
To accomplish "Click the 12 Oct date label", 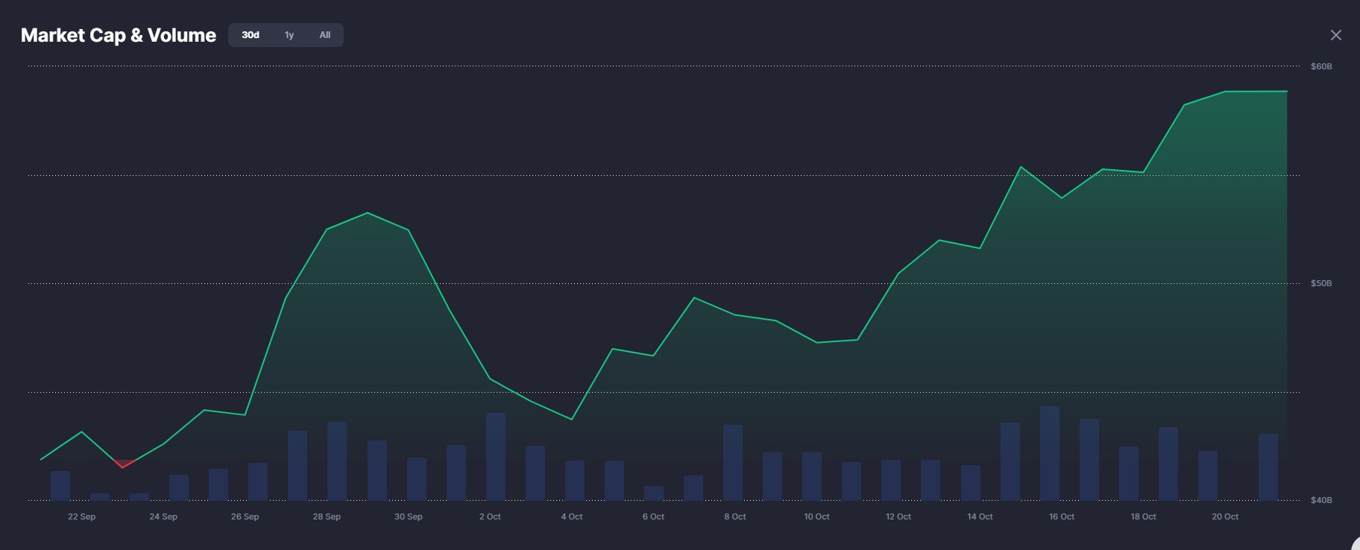I will pyautogui.click(x=898, y=516).
